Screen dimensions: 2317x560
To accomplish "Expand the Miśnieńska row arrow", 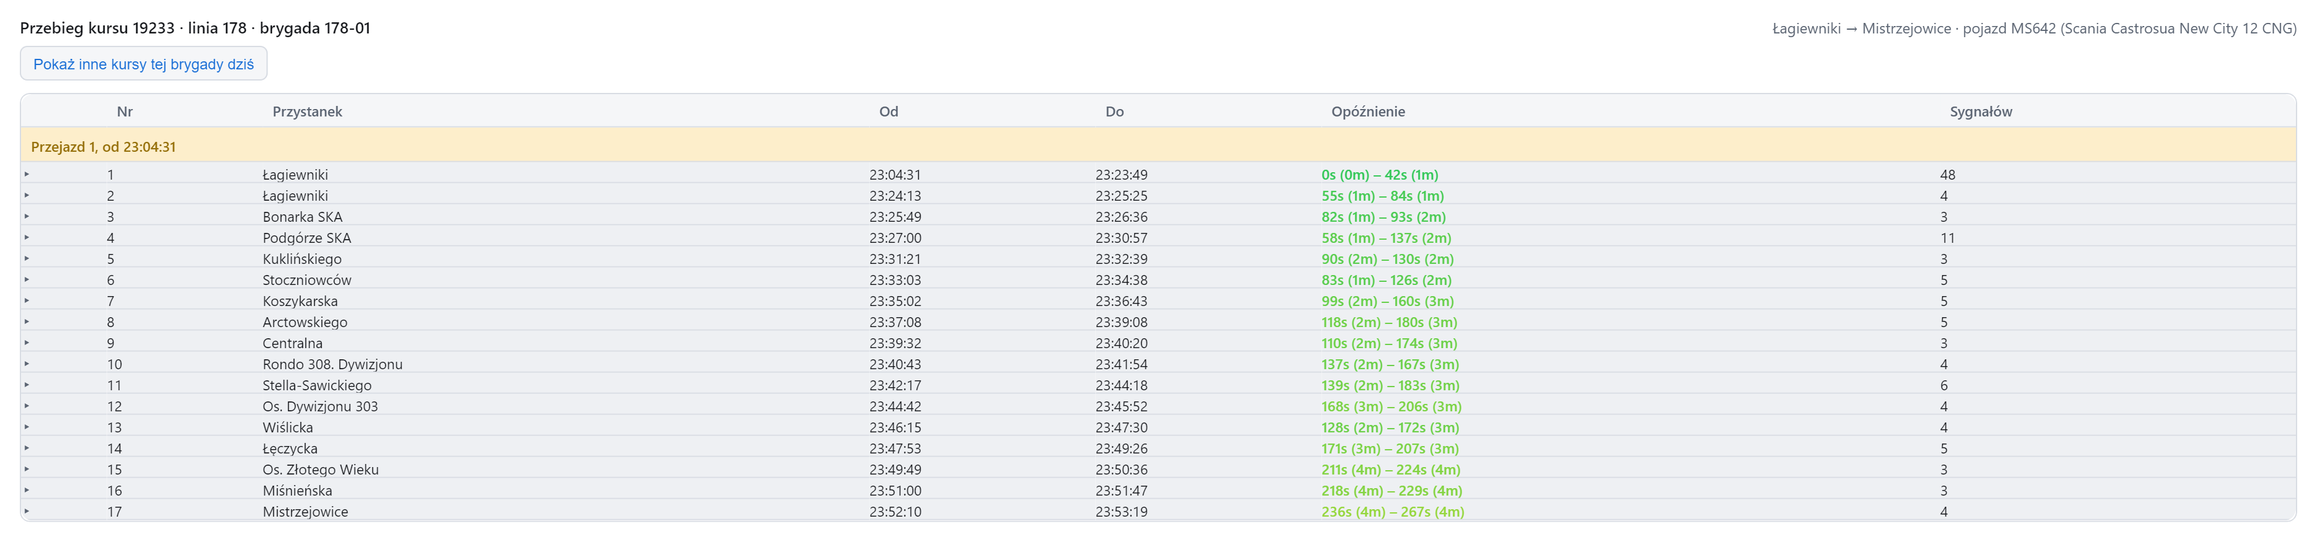I will [27, 490].
